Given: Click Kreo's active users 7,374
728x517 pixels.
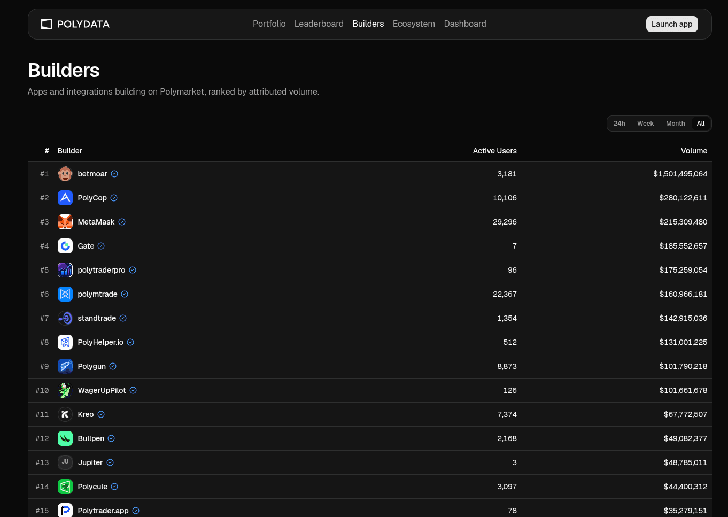Looking at the screenshot, I should coord(507,414).
